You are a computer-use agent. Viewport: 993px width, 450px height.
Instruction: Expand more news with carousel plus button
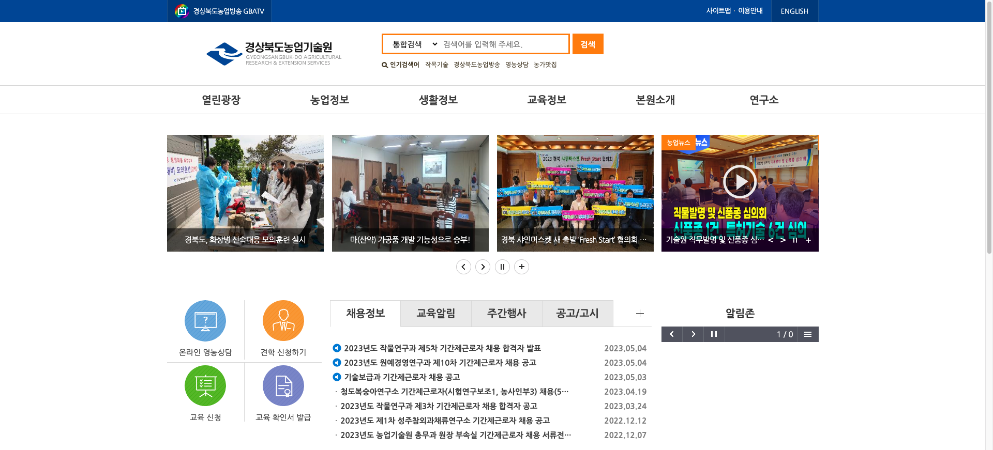[522, 267]
